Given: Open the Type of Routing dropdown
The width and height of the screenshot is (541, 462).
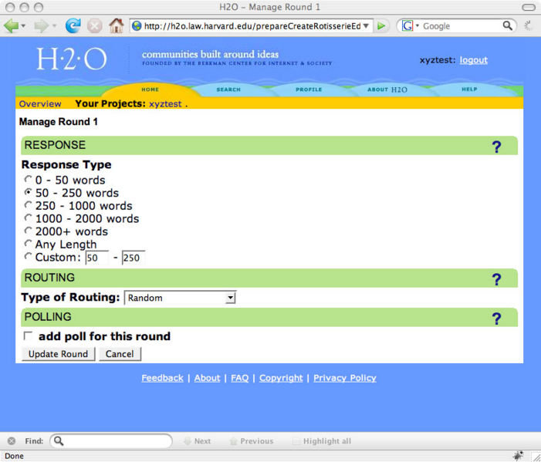Looking at the screenshot, I should pyautogui.click(x=230, y=298).
